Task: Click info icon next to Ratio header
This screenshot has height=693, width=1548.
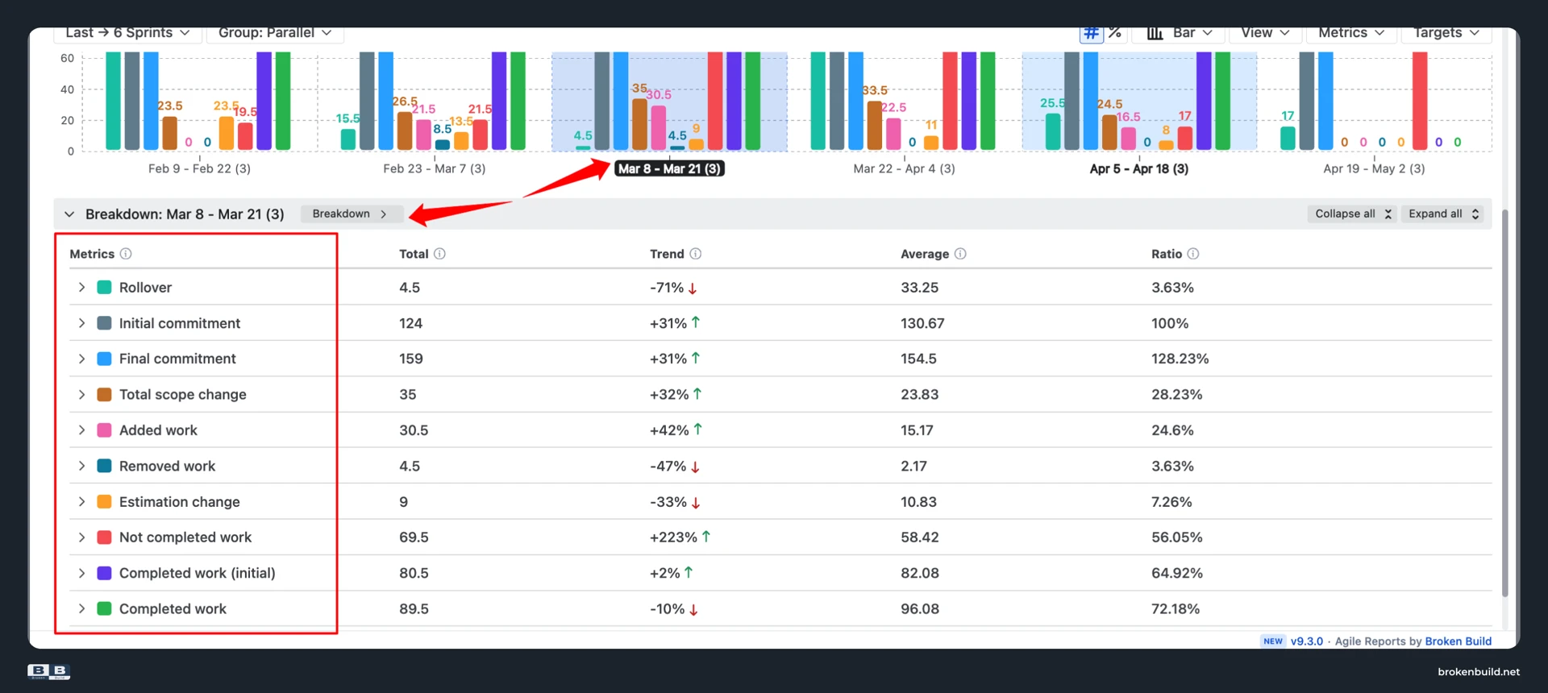Action: click(x=1193, y=254)
